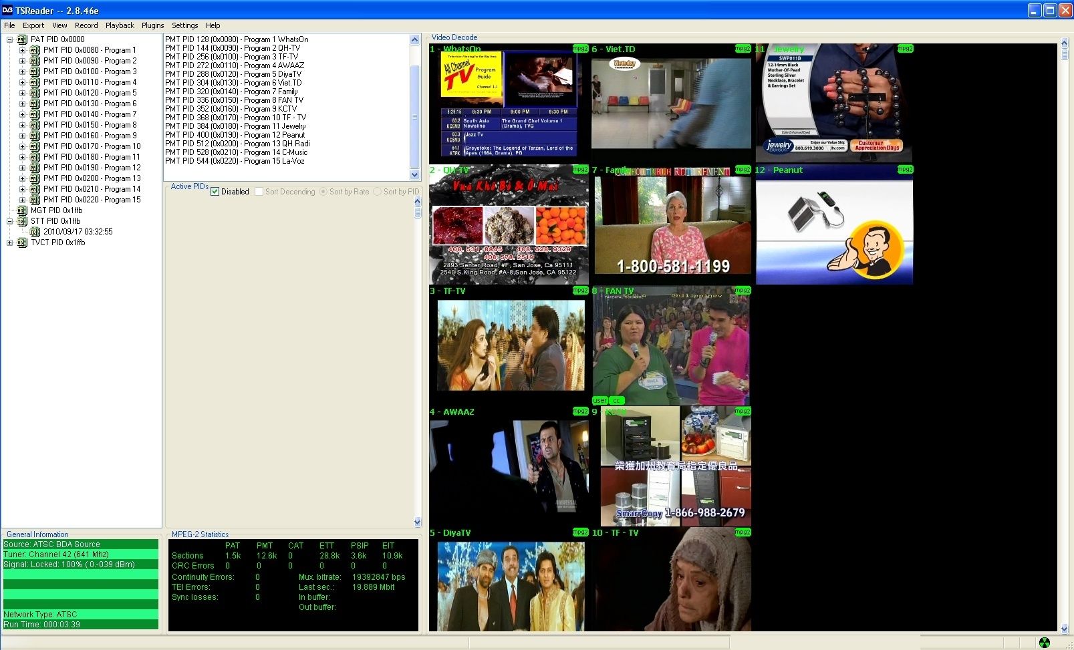This screenshot has height=650, width=1074.
Task: Select the Sort by PID radio button
Action: click(378, 192)
